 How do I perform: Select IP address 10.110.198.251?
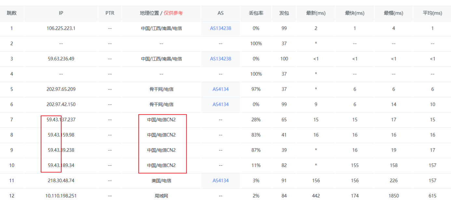61,196
